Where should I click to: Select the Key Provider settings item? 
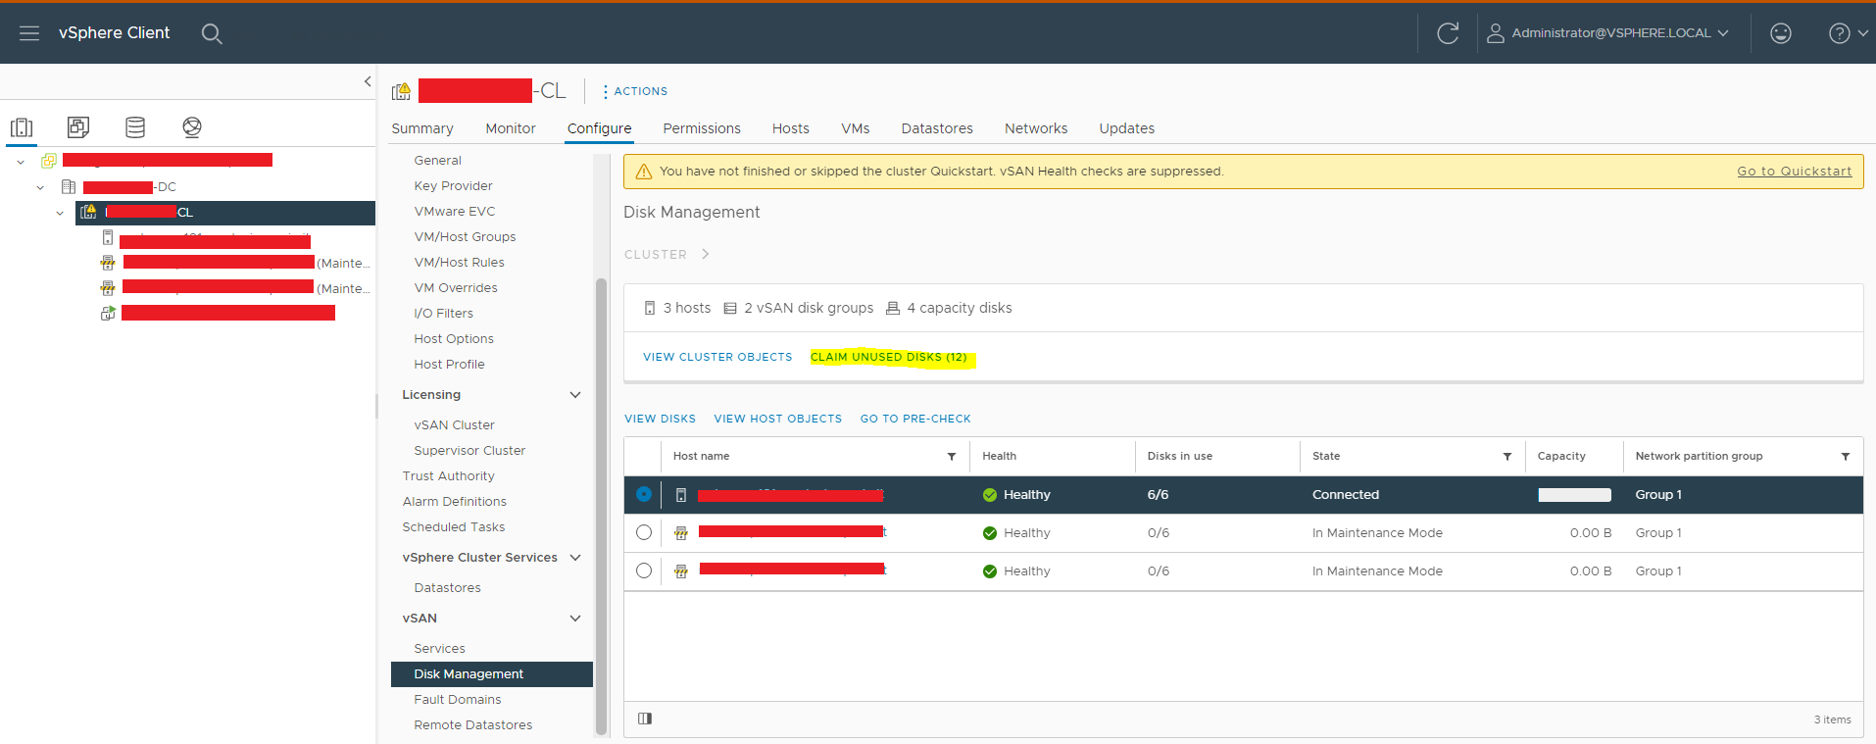(453, 186)
